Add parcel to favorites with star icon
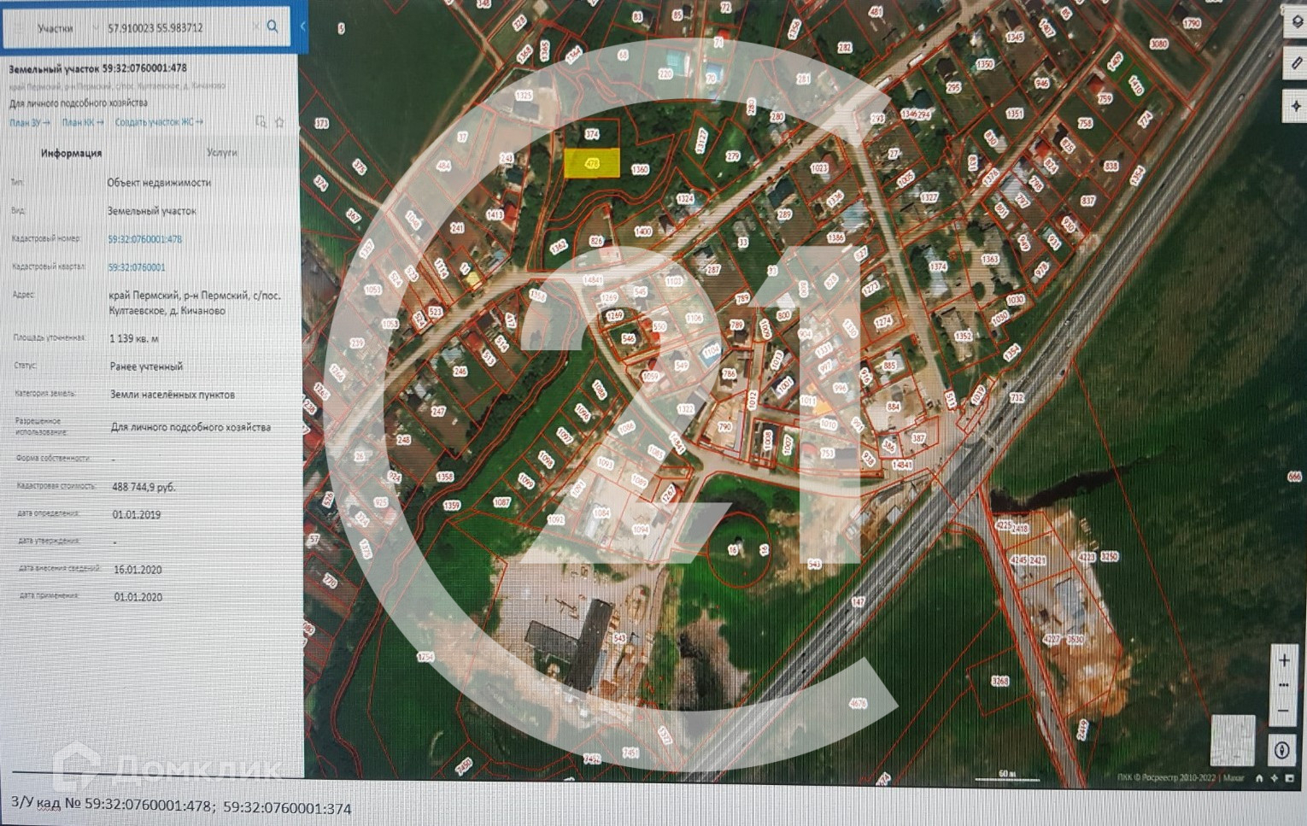The image size is (1307, 826). click(x=279, y=122)
